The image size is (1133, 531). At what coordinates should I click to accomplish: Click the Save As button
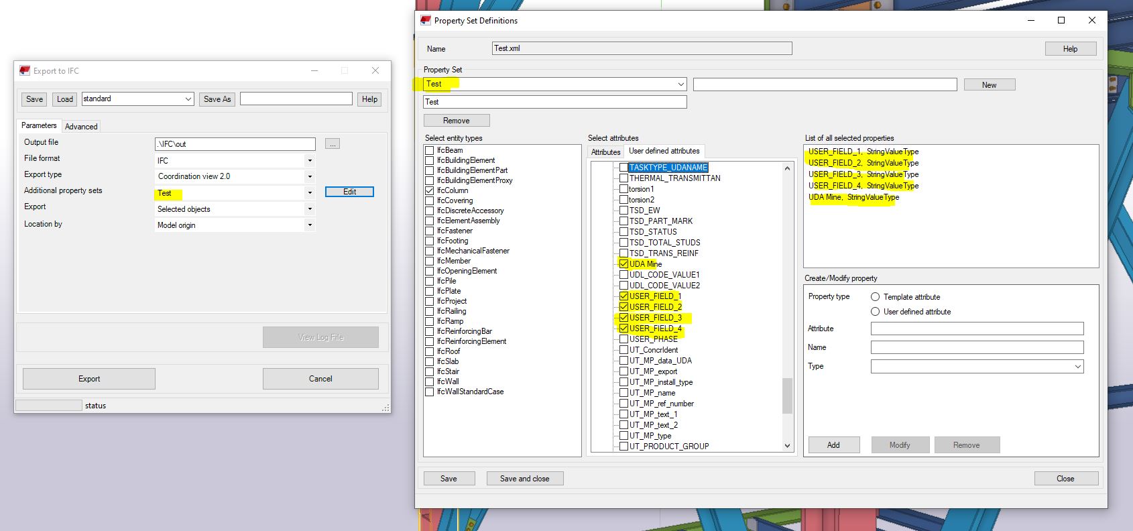[217, 99]
